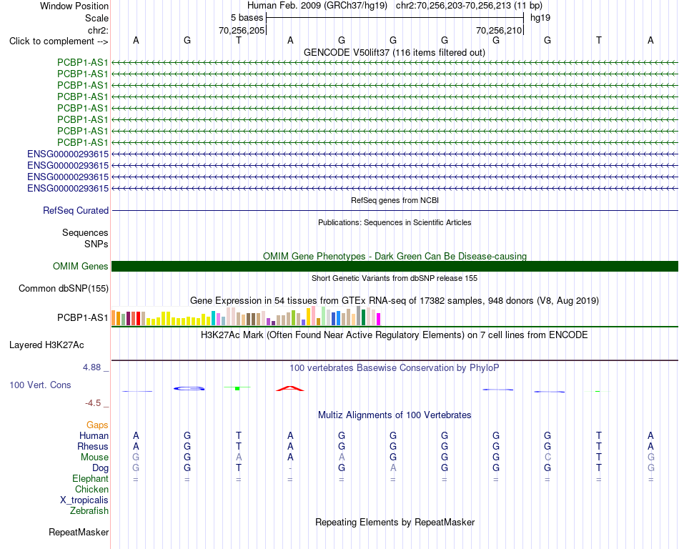Open the Publications: Sequences in Scientific Articles title
Screen dimensions: 679x549
pos(395,222)
